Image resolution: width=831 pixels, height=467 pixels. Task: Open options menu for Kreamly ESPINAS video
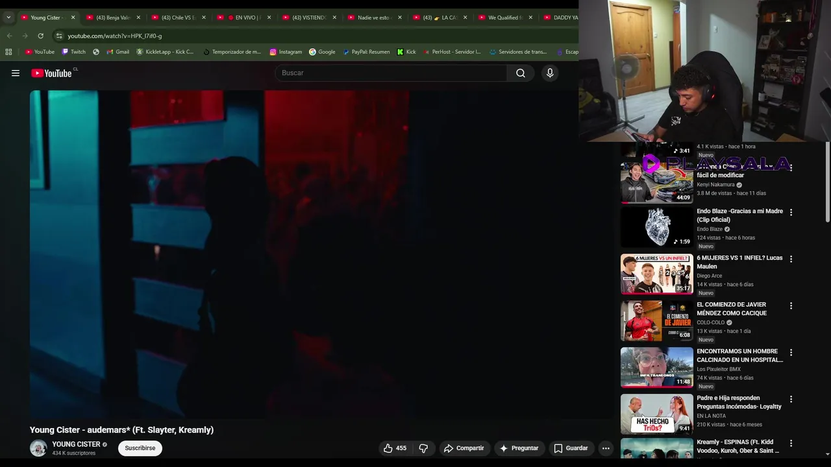[x=791, y=443]
